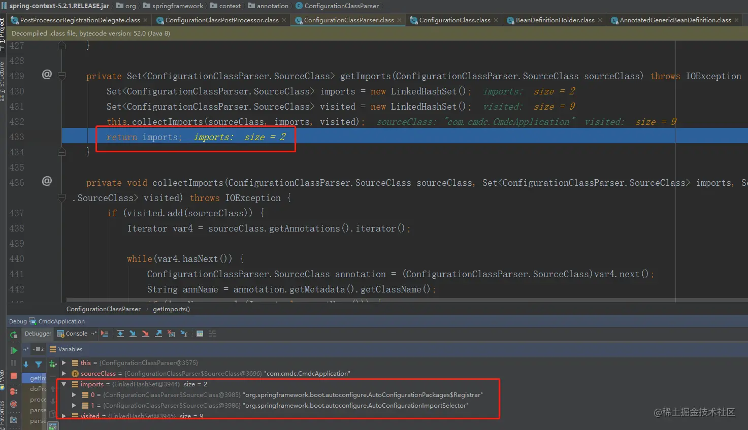Collapse getImports method fold at line 429
The height and width of the screenshot is (430, 748).
(x=62, y=76)
